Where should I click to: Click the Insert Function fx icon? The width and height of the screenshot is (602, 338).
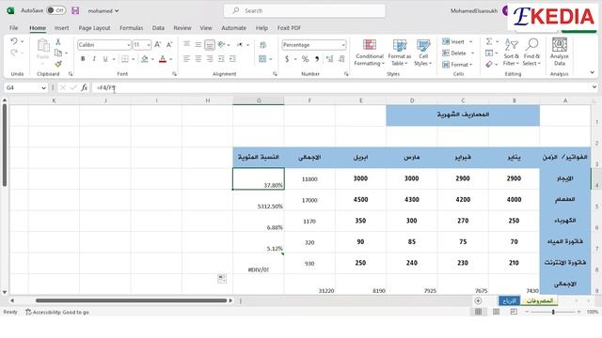pyautogui.click(x=84, y=87)
